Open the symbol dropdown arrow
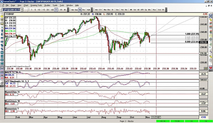 (22, 10)
